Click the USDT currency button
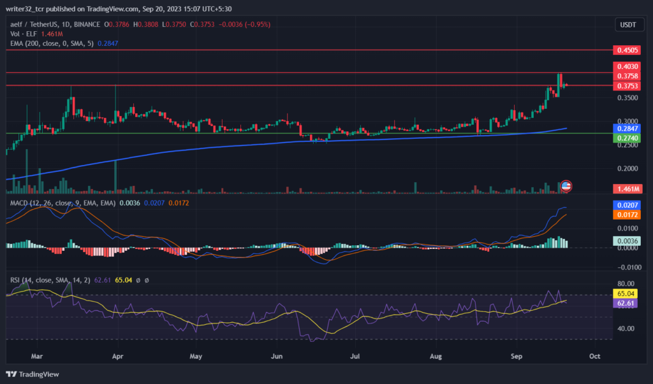This screenshot has height=384, width=653. (628, 25)
